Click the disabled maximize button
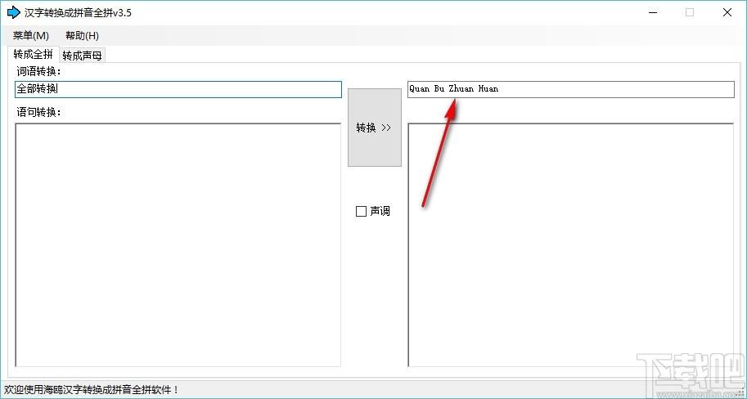The image size is (747, 399). [690, 13]
